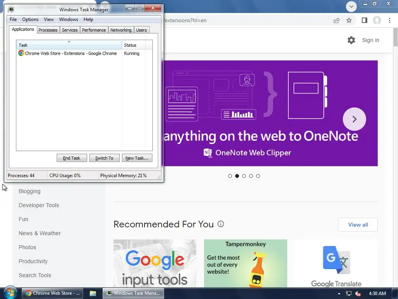Click the New Task... button
398x299 pixels.
tap(137, 158)
